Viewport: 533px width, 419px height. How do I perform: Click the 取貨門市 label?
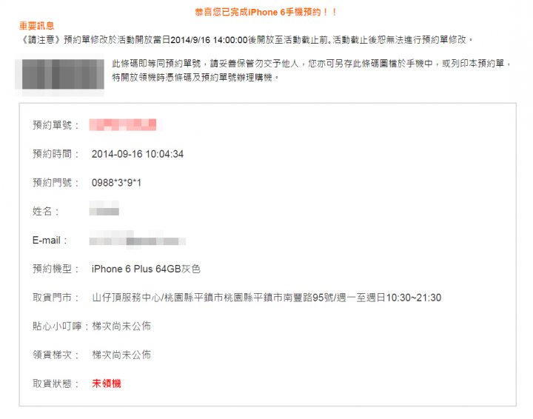pyautogui.click(x=56, y=298)
